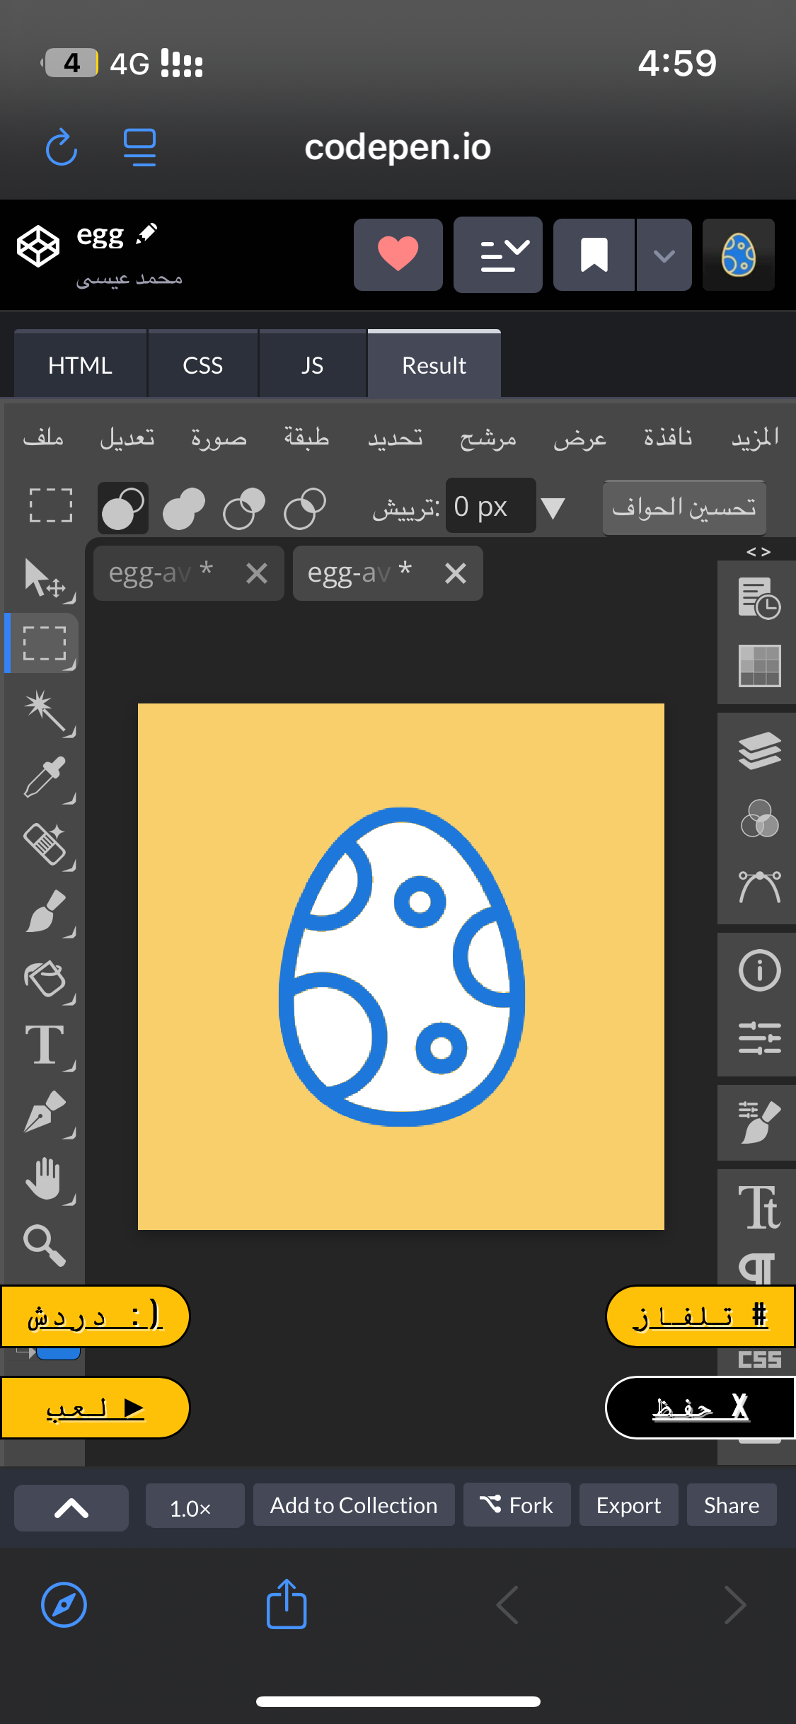Select the Eyedropper tool
Screen dimensions: 796x1724
point(45,777)
